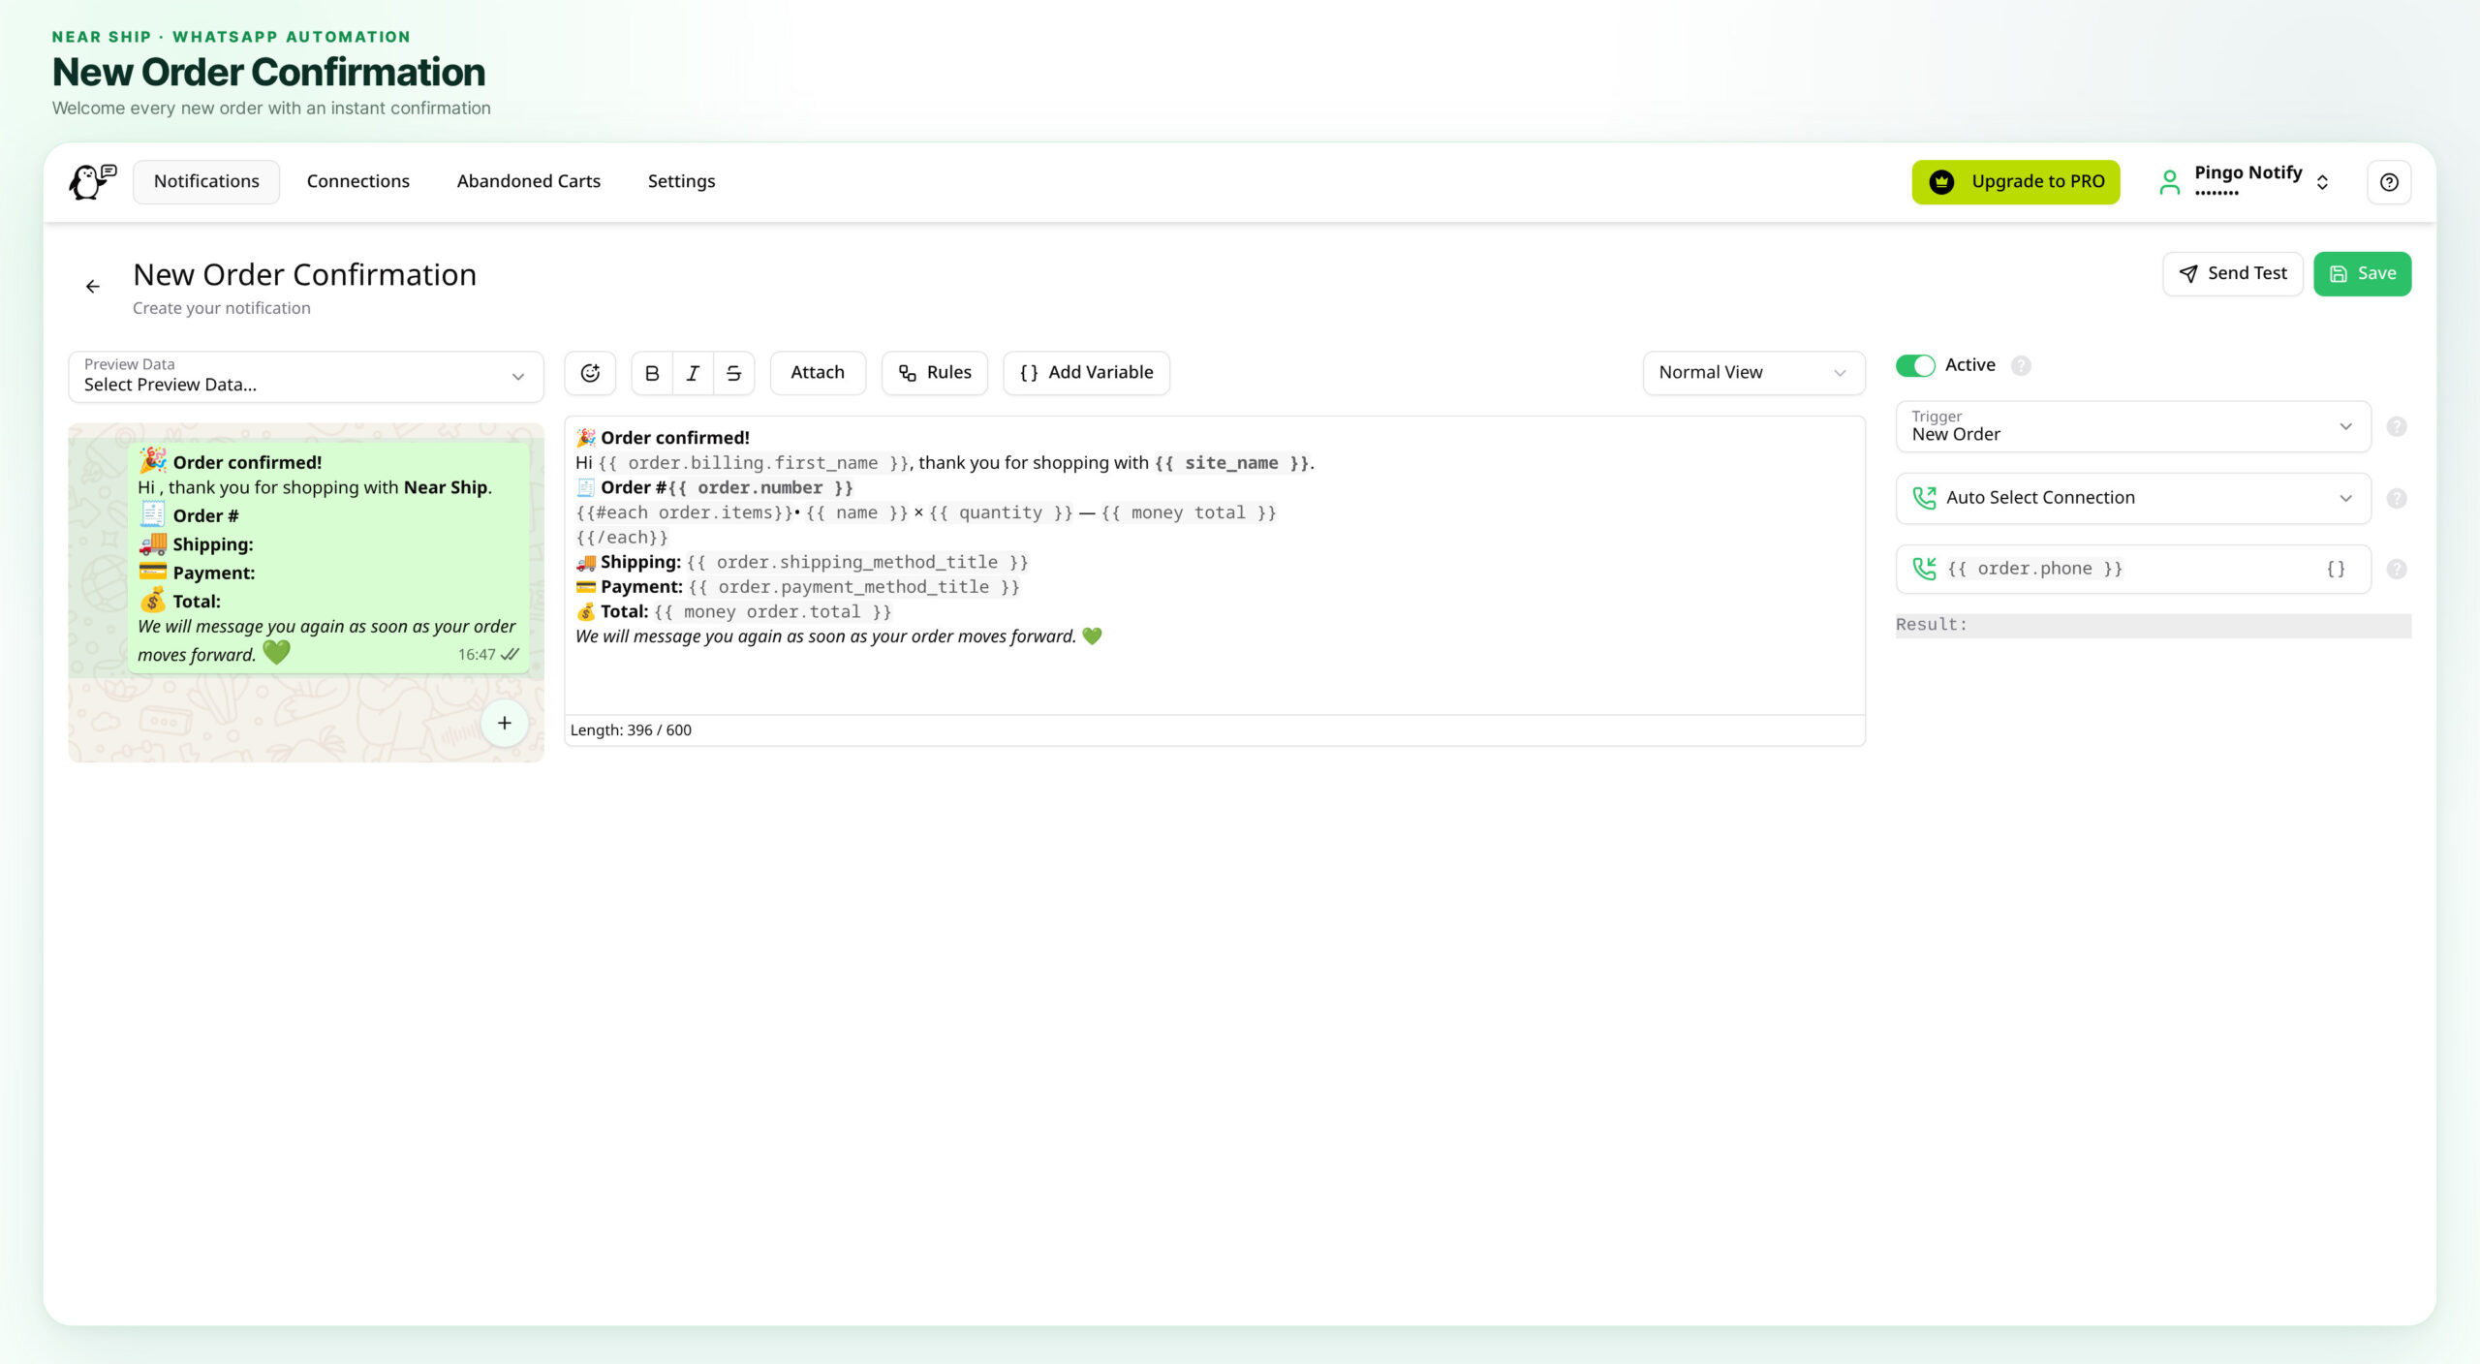Click the user avatar icon
This screenshot has width=2480, height=1364.
coord(2170,182)
